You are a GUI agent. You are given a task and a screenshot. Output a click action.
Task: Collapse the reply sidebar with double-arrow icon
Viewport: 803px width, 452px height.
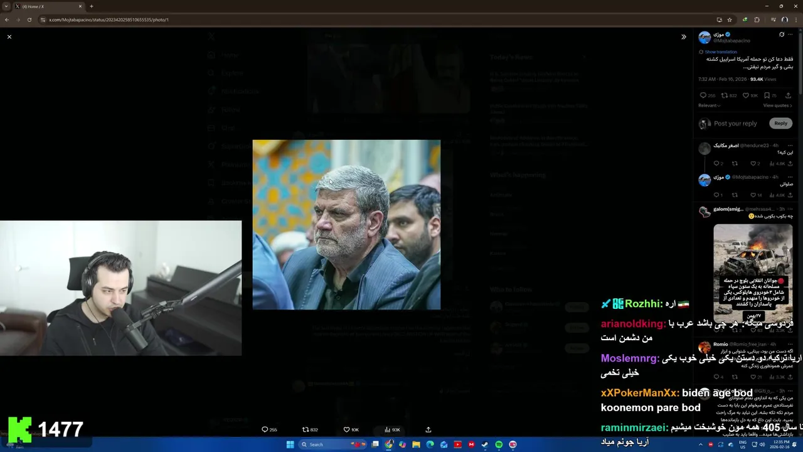tap(684, 37)
